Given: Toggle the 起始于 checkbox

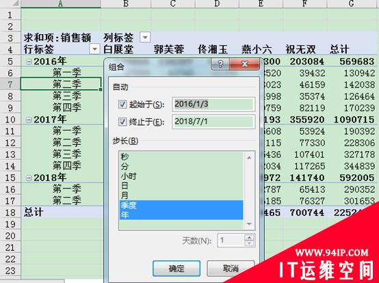Looking at the screenshot, I should tap(122, 105).
